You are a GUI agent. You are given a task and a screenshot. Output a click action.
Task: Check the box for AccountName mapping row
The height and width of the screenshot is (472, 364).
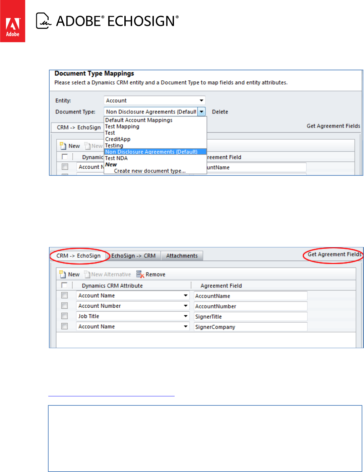tap(65, 295)
